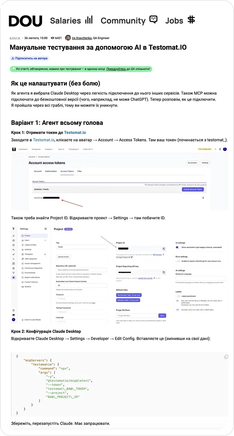Click the Repository URL input field

tap(81, 270)
